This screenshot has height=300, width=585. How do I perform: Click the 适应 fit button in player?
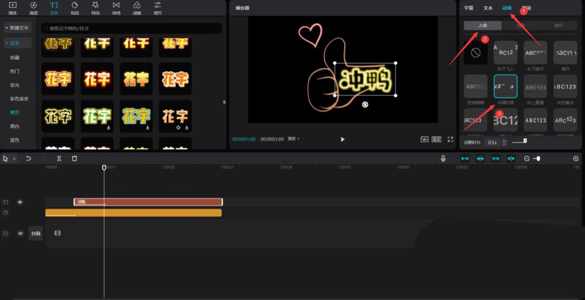tap(437, 139)
